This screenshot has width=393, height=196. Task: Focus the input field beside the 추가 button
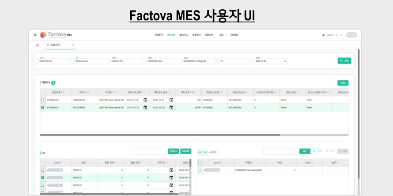[x=280, y=151]
